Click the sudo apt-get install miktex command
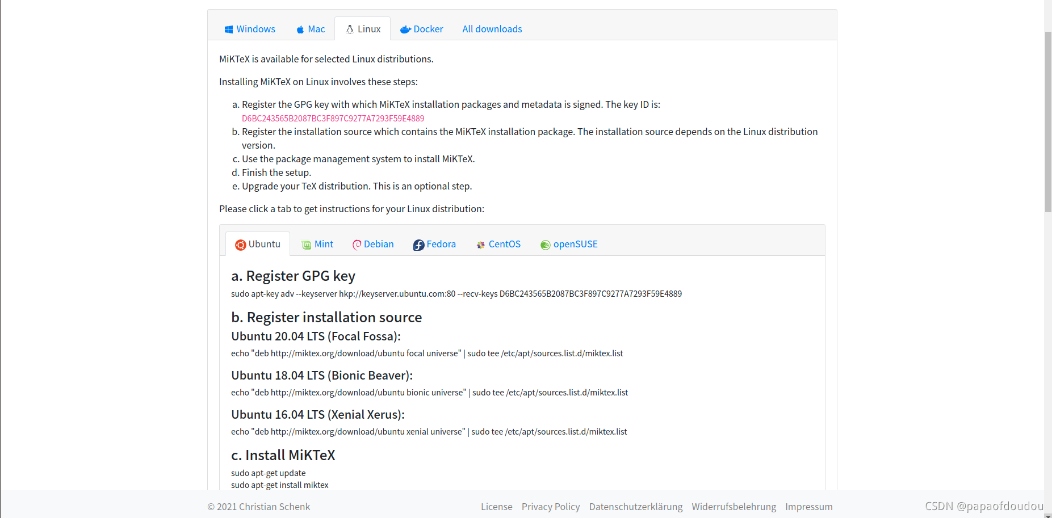1052x518 pixels. (280, 485)
